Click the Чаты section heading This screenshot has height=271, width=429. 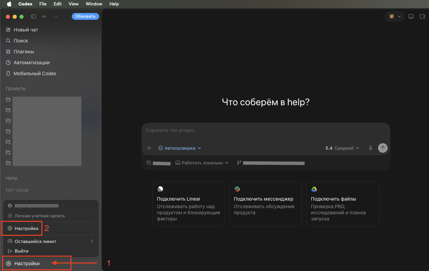pos(11,178)
